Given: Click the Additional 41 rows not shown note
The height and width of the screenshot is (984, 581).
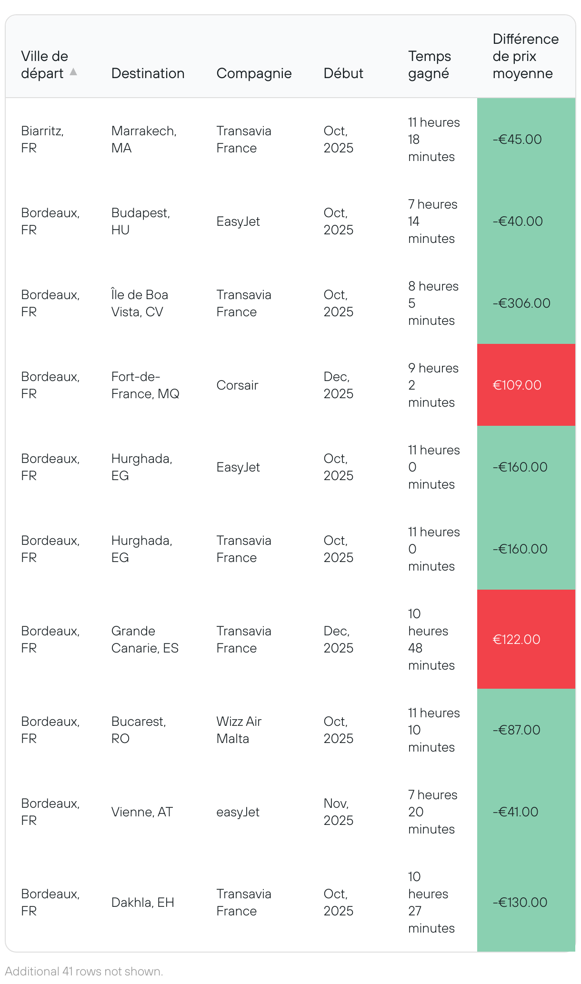Looking at the screenshot, I should pyautogui.click(x=84, y=971).
